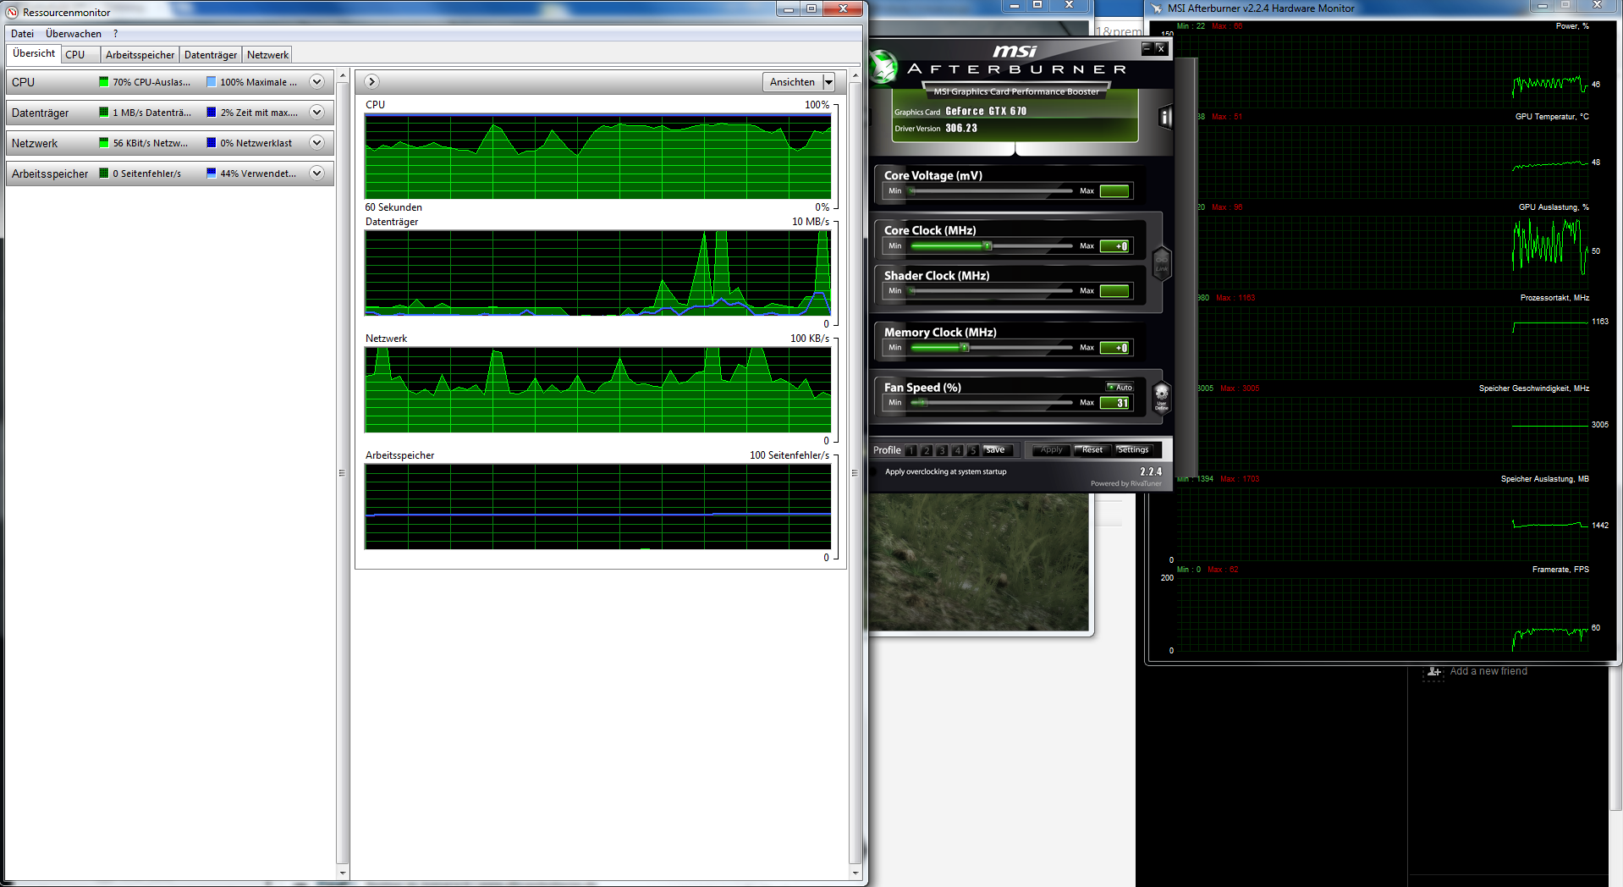Minimize the MSI Afterburner skin window
The height and width of the screenshot is (887, 1623).
coord(1147,48)
